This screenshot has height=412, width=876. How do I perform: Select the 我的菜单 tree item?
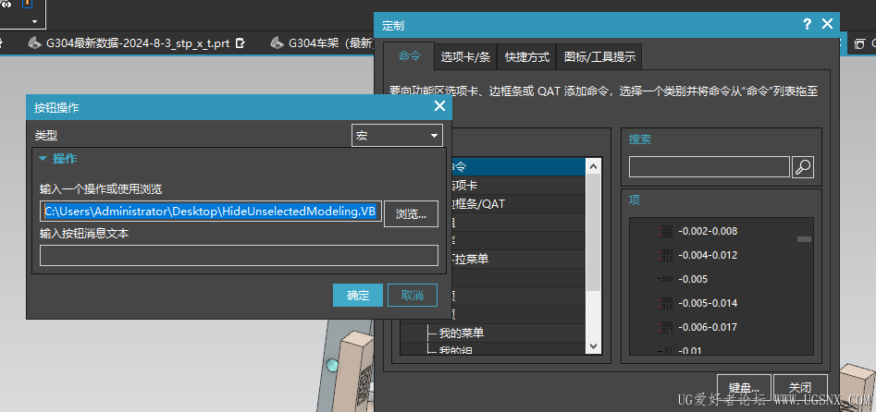pyautogui.click(x=462, y=333)
